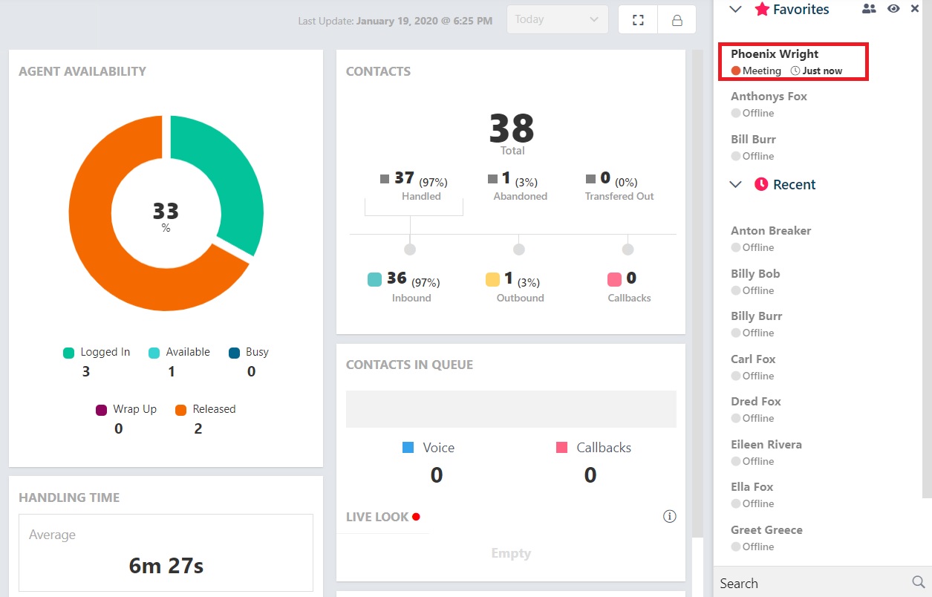This screenshot has height=597, width=932.
Task: Click the Live Look info icon
Action: coord(669,516)
